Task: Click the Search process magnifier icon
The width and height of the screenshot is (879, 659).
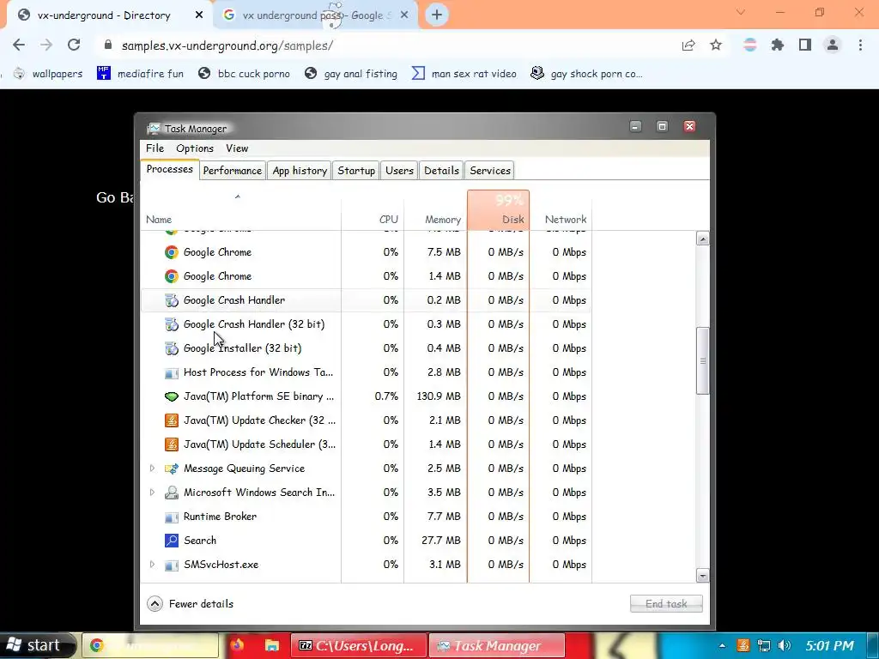Action: pyautogui.click(x=172, y=541)
